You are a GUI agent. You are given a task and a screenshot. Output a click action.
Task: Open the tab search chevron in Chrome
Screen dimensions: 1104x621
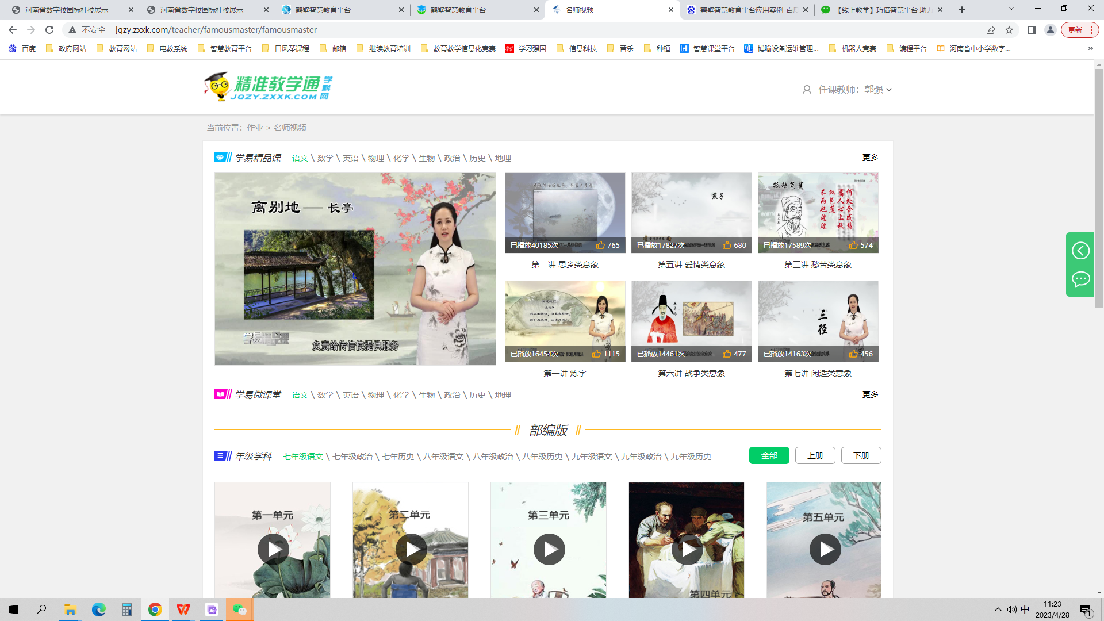(x=1011, y=9)
